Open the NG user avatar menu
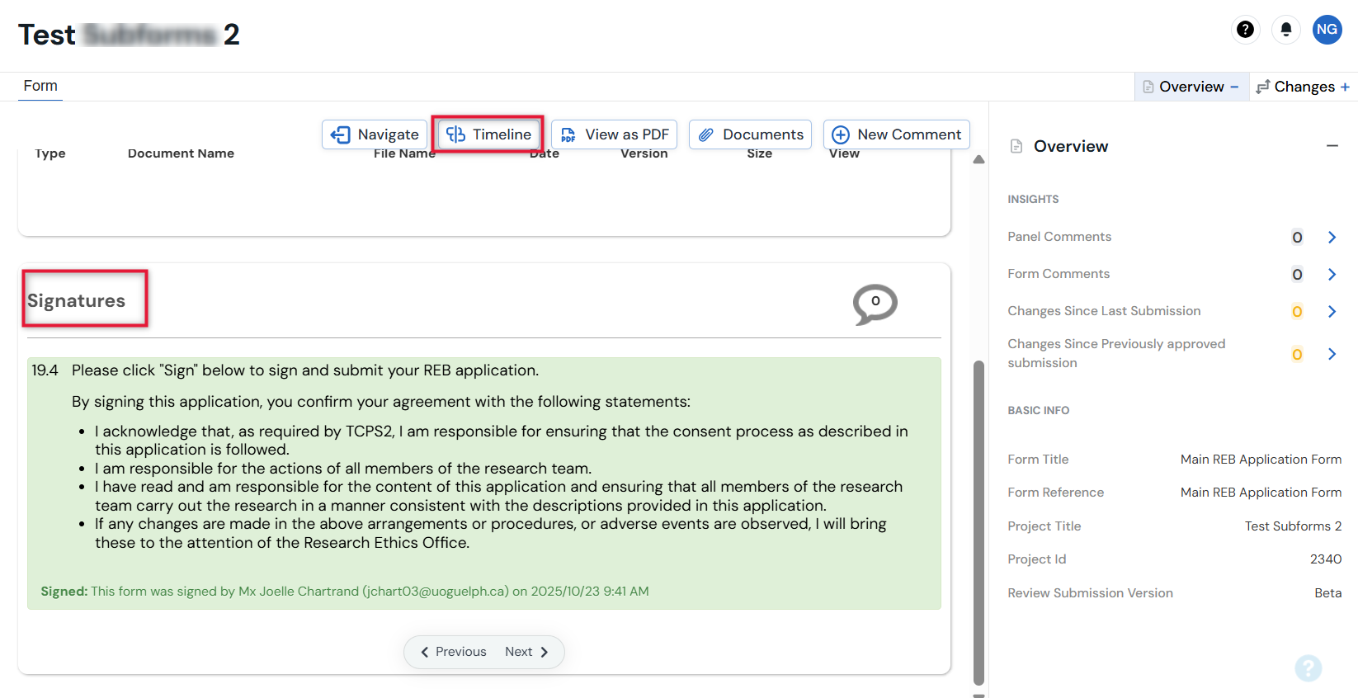Viewport: 1358px width, 698px height. (1327, 30)
